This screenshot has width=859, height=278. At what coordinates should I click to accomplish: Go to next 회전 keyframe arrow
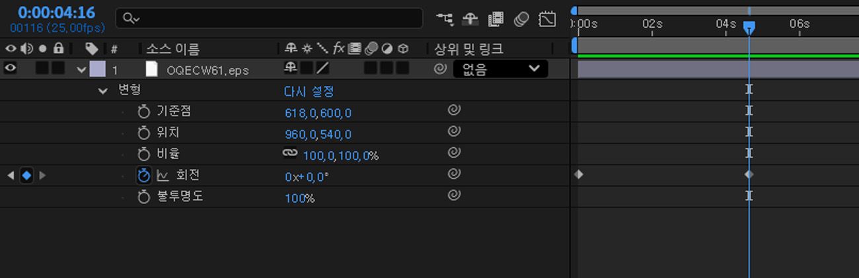(x=43, y=175)
